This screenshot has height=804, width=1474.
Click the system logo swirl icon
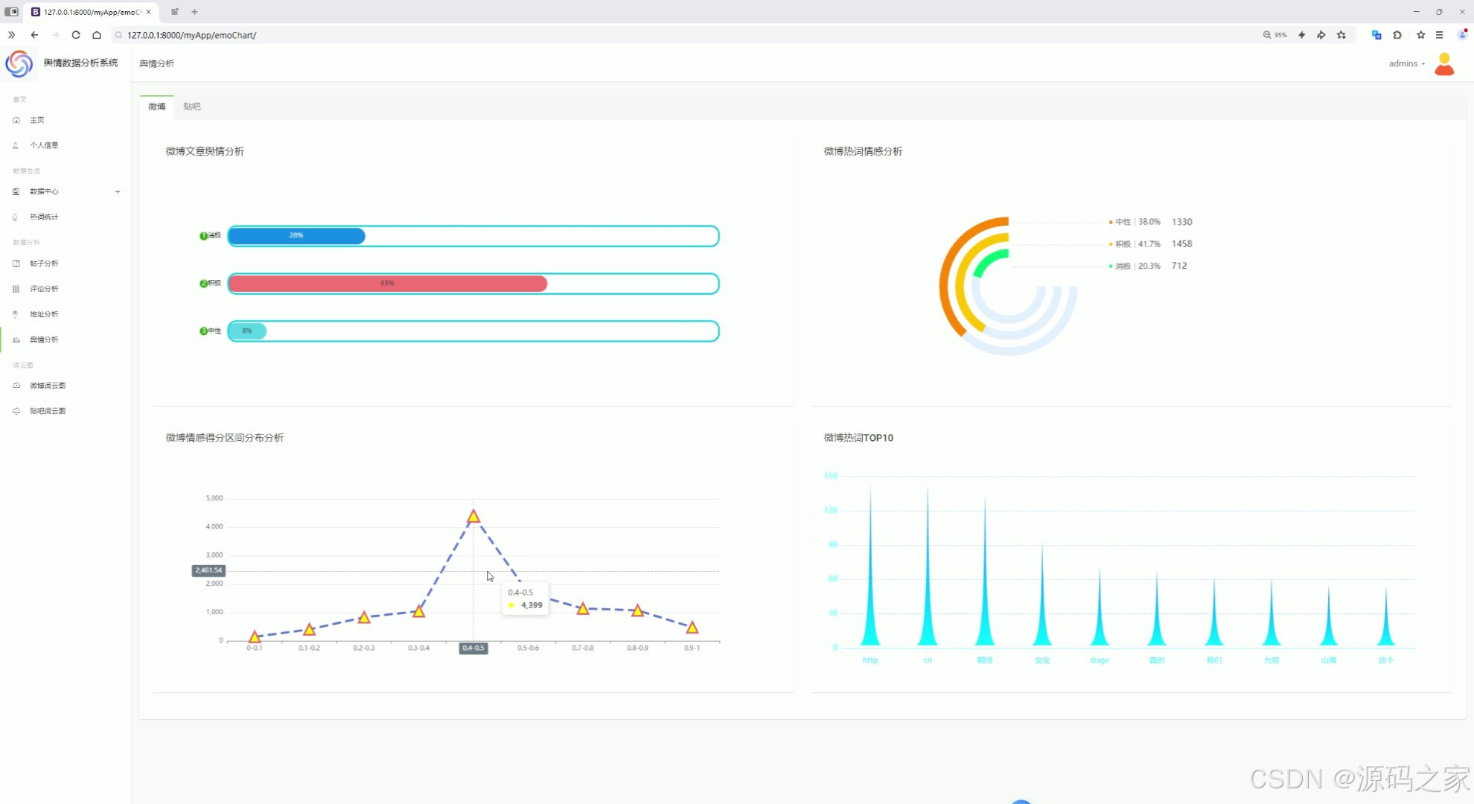point(19,64)
